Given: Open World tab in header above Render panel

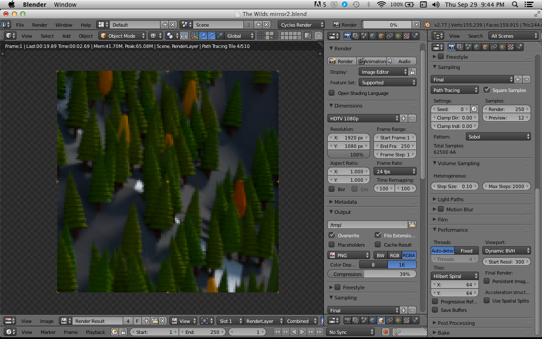Looking at the screenshot, I should tap(373, 36).
